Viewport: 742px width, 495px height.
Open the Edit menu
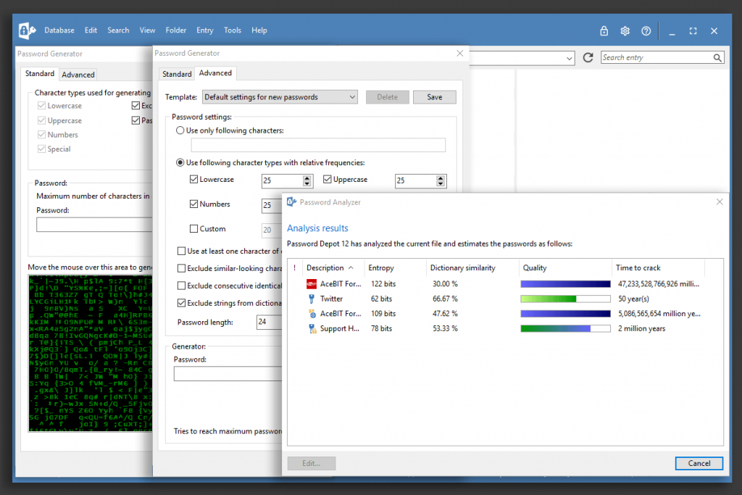click(x=91, y=30)
